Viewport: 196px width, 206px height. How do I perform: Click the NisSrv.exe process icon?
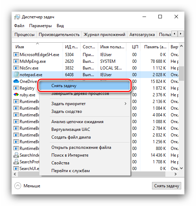point(16,68)
